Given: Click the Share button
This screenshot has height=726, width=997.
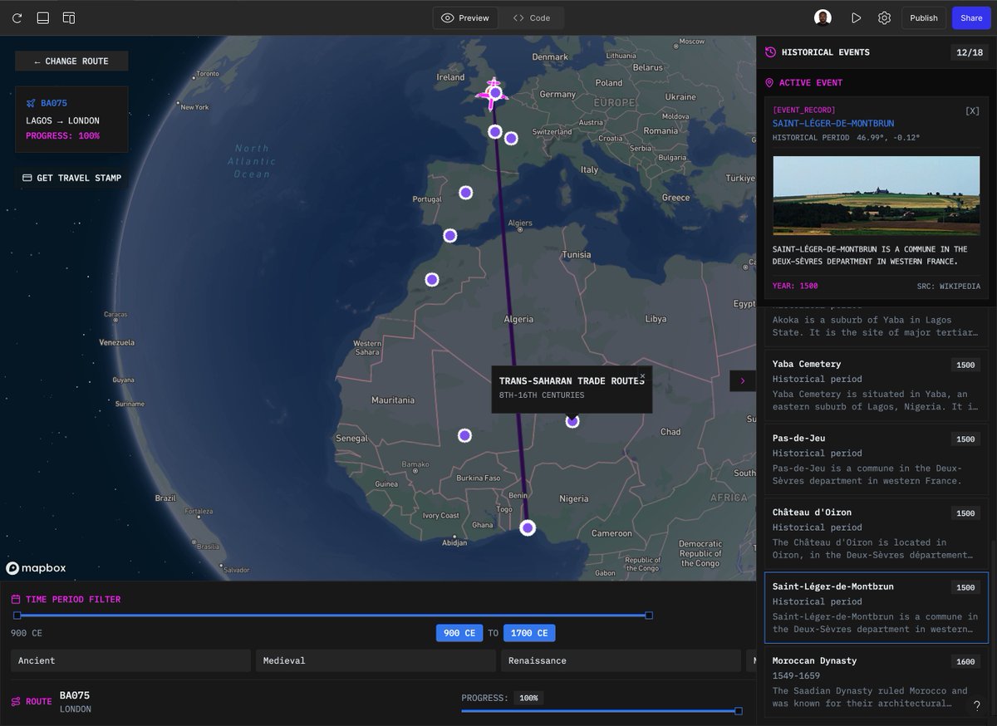Looking at the screenshot, I should coord(971,17).
